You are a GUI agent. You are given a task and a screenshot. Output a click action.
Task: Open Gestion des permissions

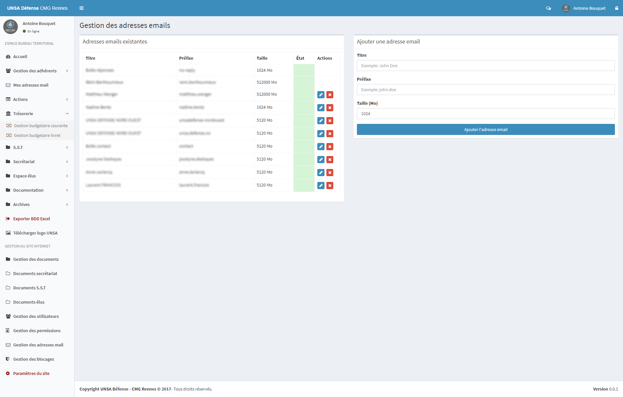(37, 331)
